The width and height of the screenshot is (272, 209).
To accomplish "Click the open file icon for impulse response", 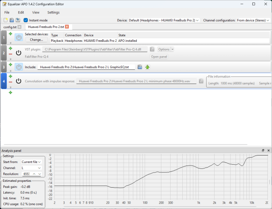I will point(201,81).
